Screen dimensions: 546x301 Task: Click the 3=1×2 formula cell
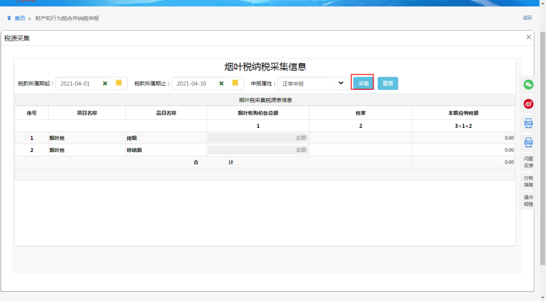[x=463, y=126]
